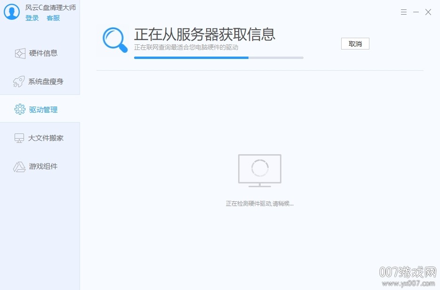Open the hamburger menu at top right
The height and width of the screenshot is (290, 440).
click(x=403, y=12)
